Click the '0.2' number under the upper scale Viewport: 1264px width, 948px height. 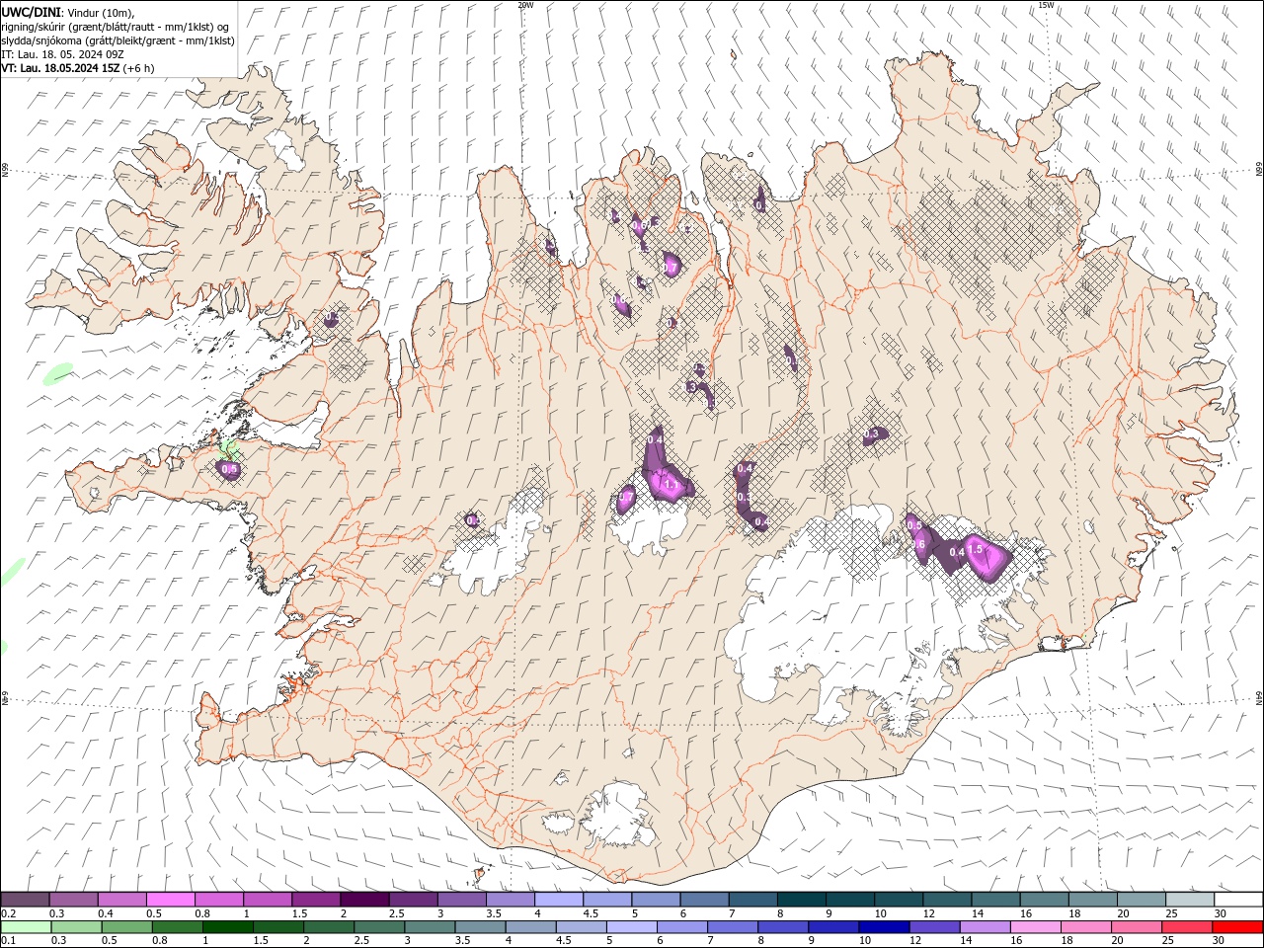(9, 913)
